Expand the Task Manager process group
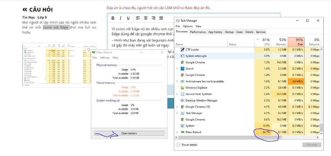 point(177,113)
